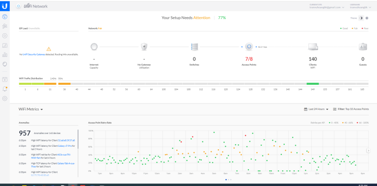Switch to the light/dark contrast theme
The width and height of the screenshot is (377, 186).
pyautogui.click(x=361, y=18)
